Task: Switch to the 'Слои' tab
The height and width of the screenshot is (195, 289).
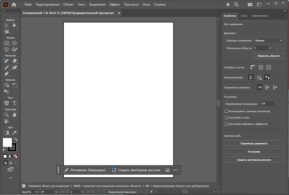Action: click(x=244, y=16)
